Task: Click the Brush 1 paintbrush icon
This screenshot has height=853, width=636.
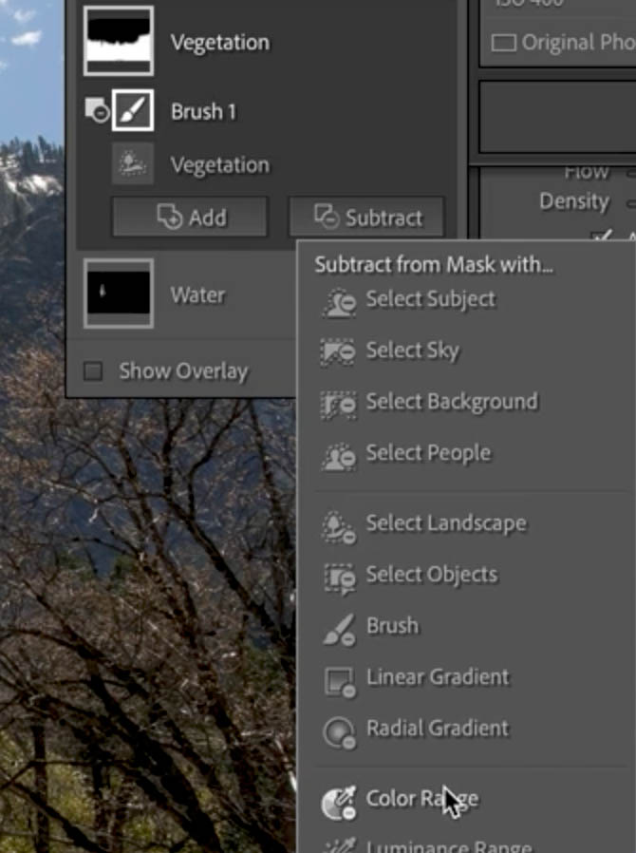Action: [133, 110]
